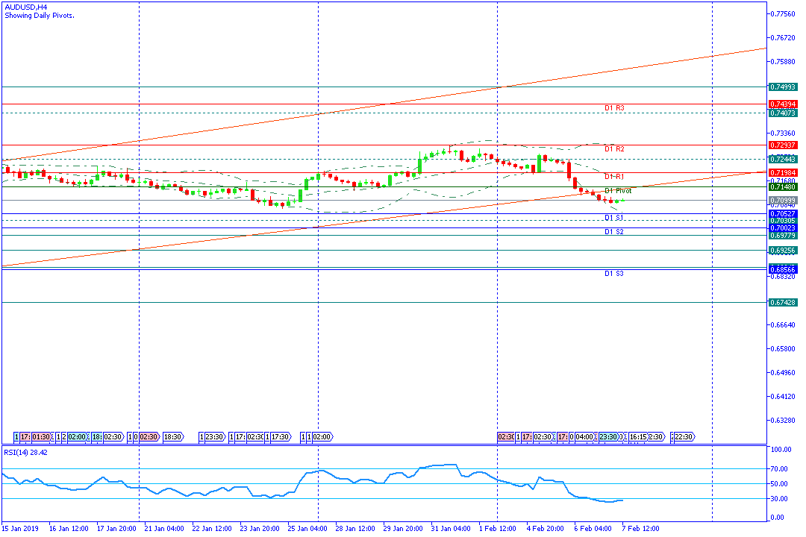Select the 22:30 event marker
This screenshot has height=537, width=806.
684,436
